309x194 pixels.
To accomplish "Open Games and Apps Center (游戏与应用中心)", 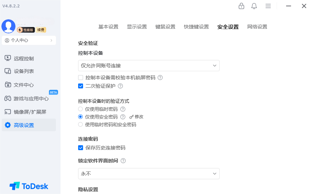I will pos(31,99).
